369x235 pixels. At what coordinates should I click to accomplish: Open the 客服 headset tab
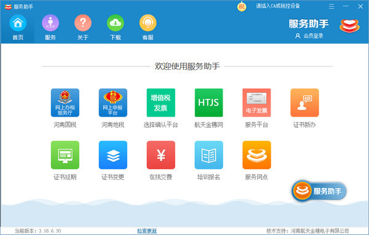[x=148, y=27]
